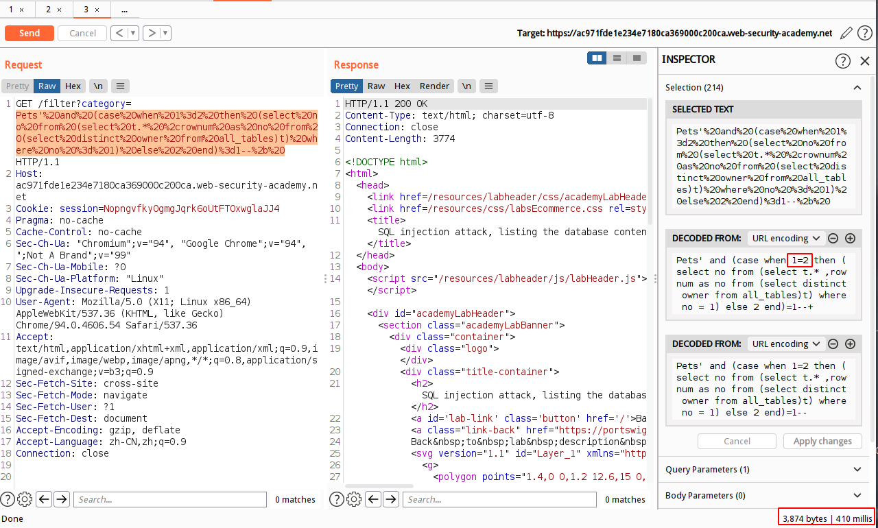Jump to the next match in the Request search
Viewport: 878px width, 528px height.
[x=61, y=499]
